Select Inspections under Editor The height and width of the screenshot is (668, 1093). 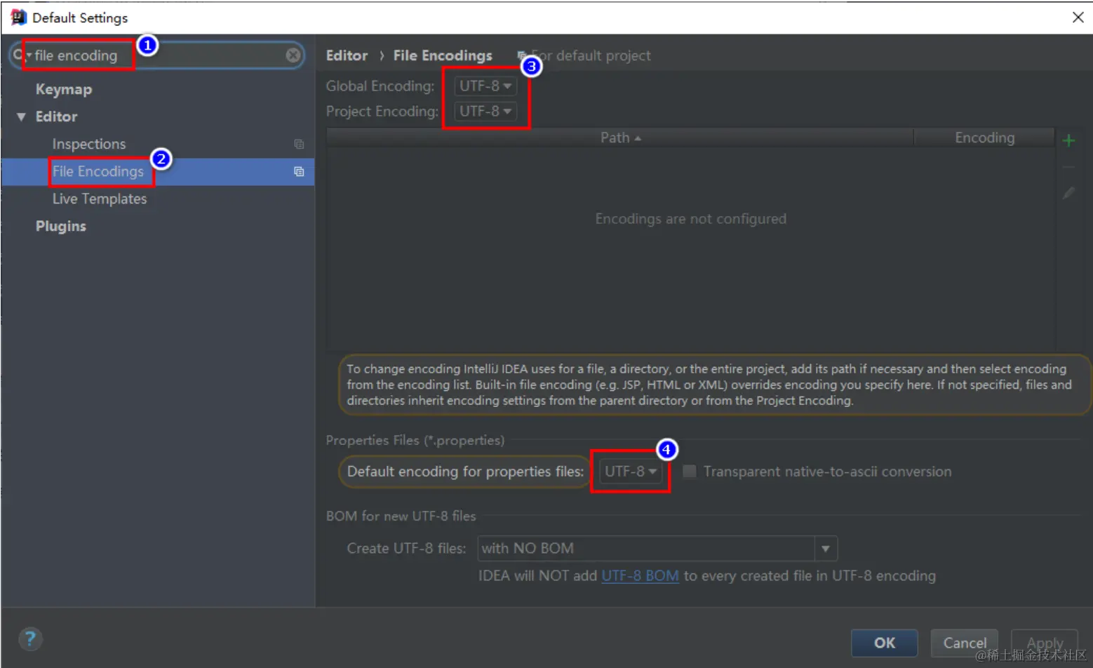pos(89,144)
